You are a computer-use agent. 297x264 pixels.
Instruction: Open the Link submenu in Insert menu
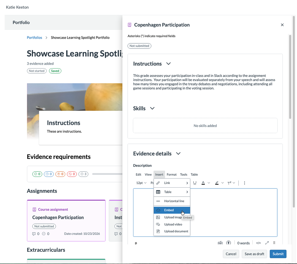tap(172, 183)
